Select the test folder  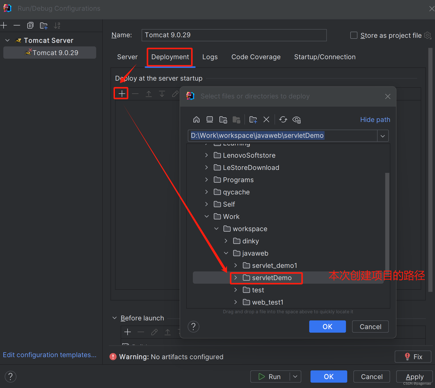pyautogui.click(x=258, y=290)
